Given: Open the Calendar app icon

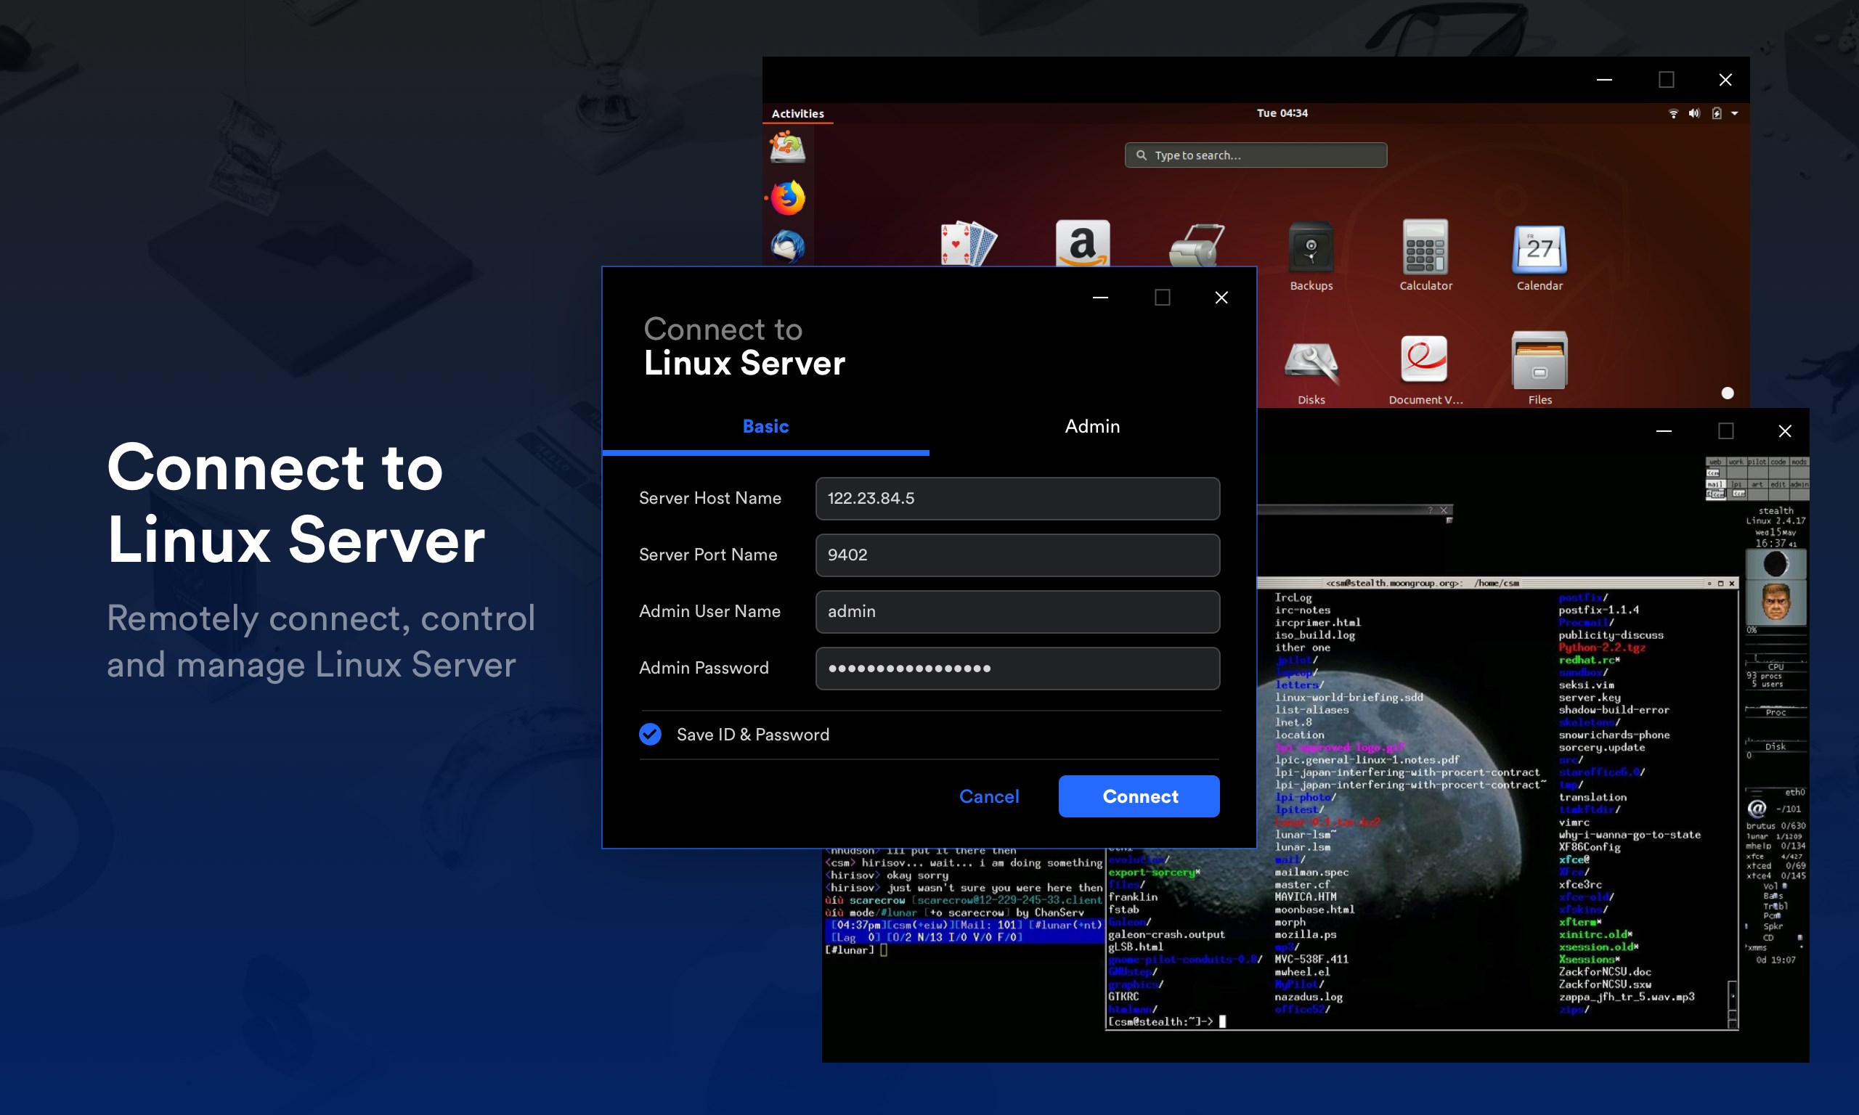Looking at the screenshot, I should [x=1539, y=248].
